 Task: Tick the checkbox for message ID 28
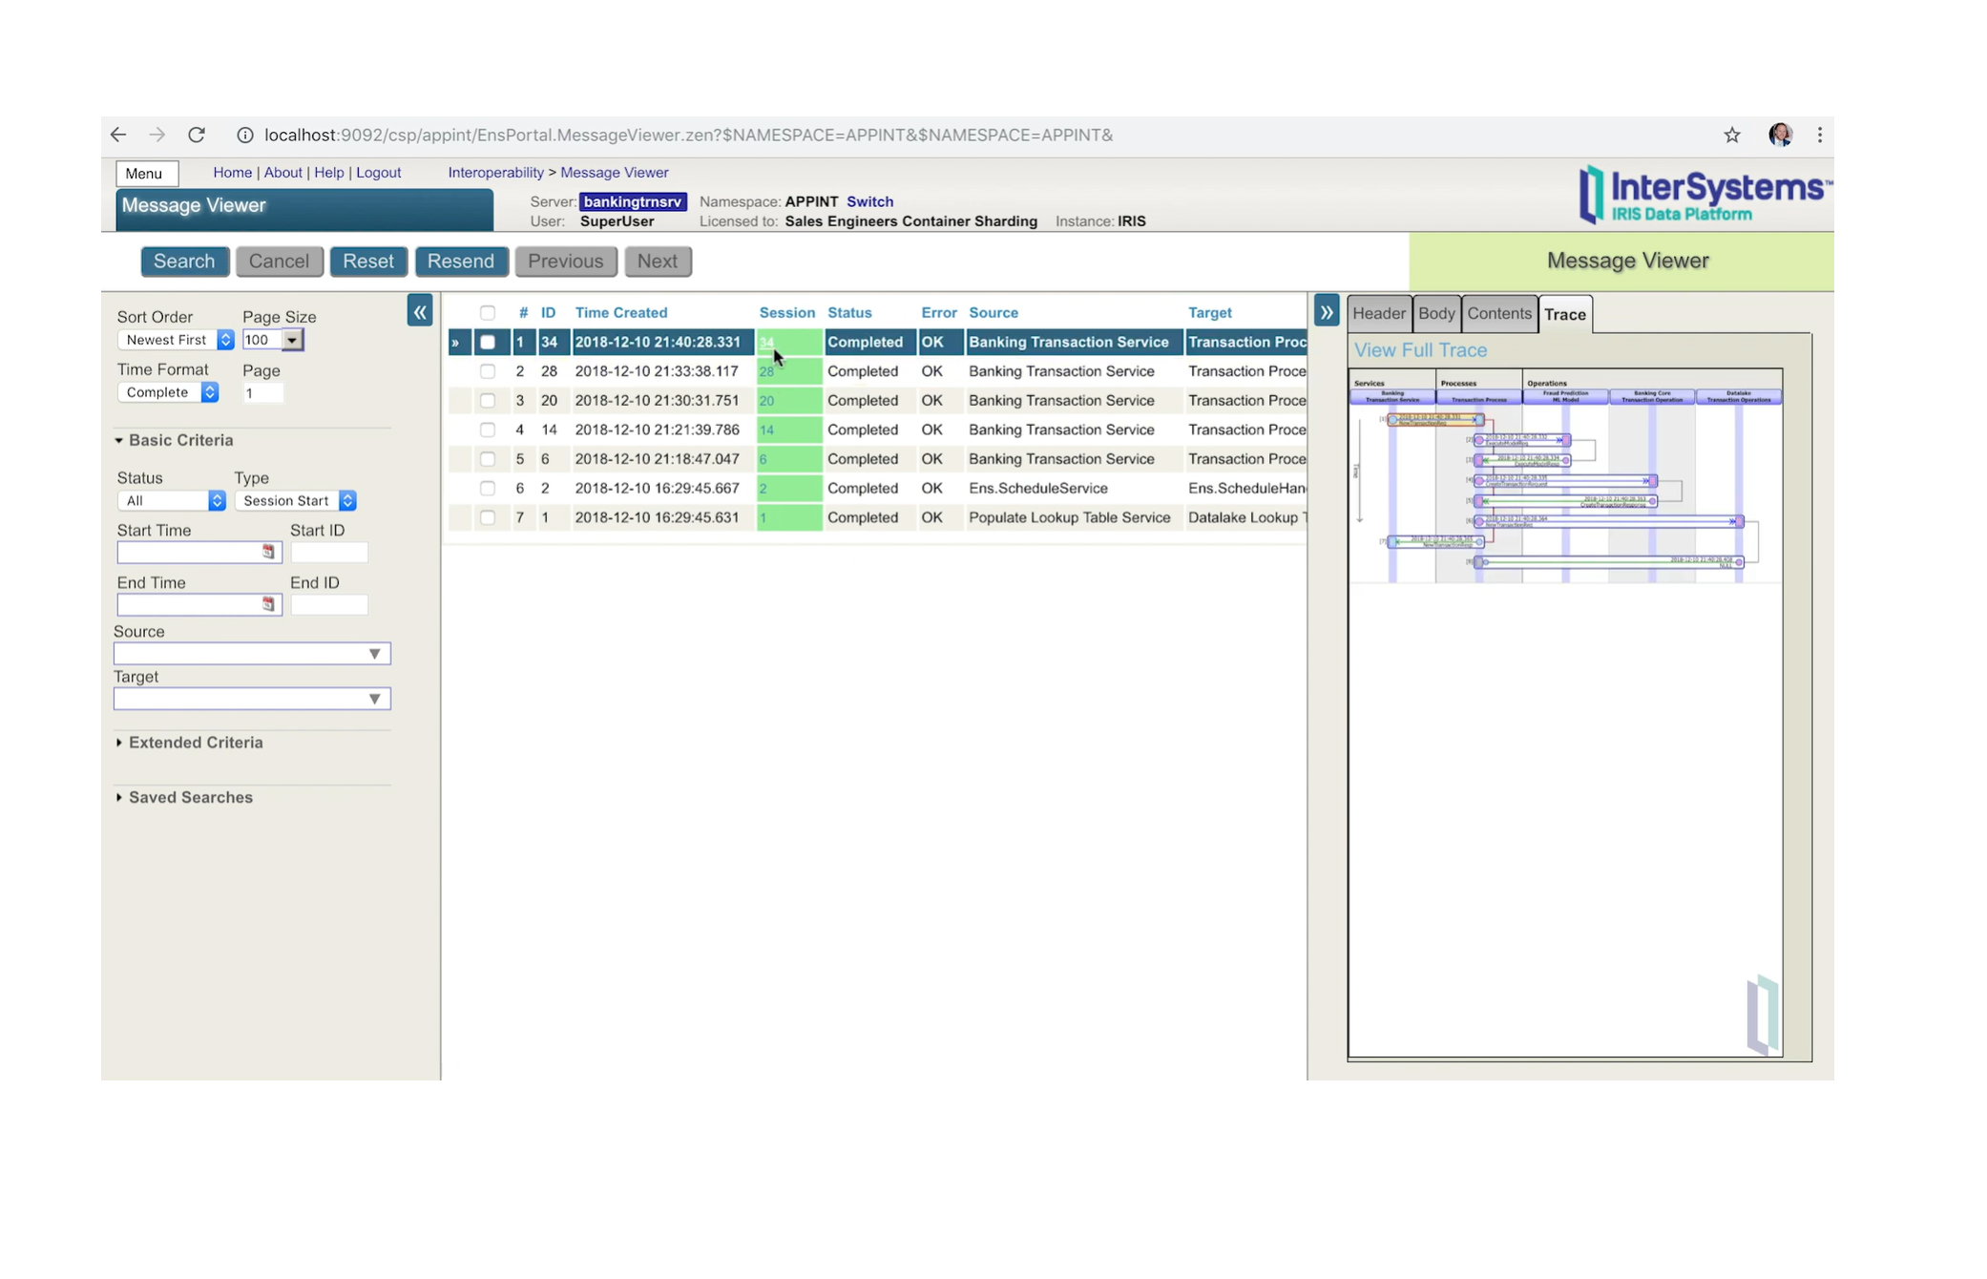(488, 371)
